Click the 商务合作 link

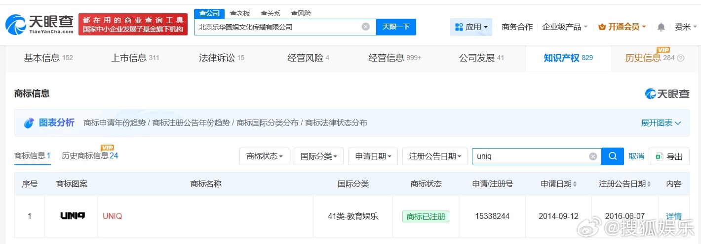click(x=517, y=27)
